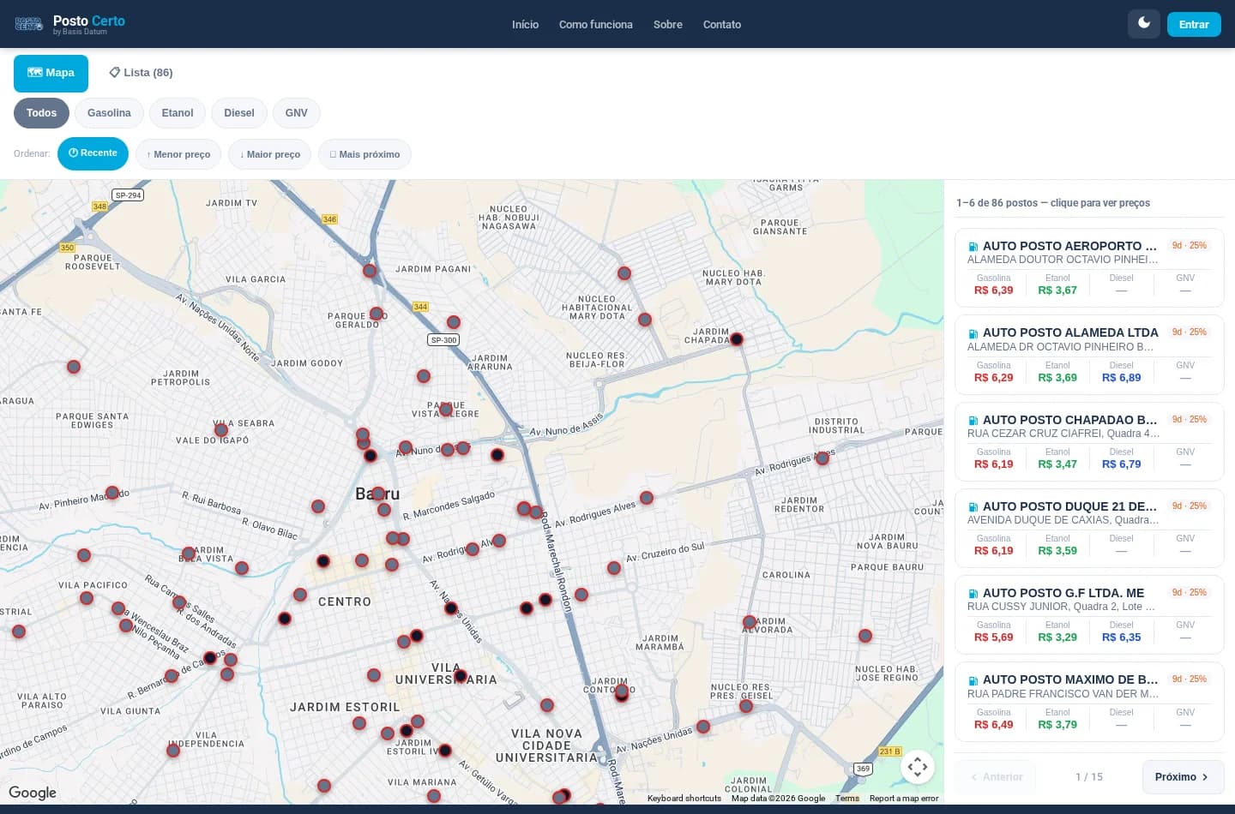Go to next page with Próximo
This screenshot has height=814, width=1235.
coord(1183,777)
